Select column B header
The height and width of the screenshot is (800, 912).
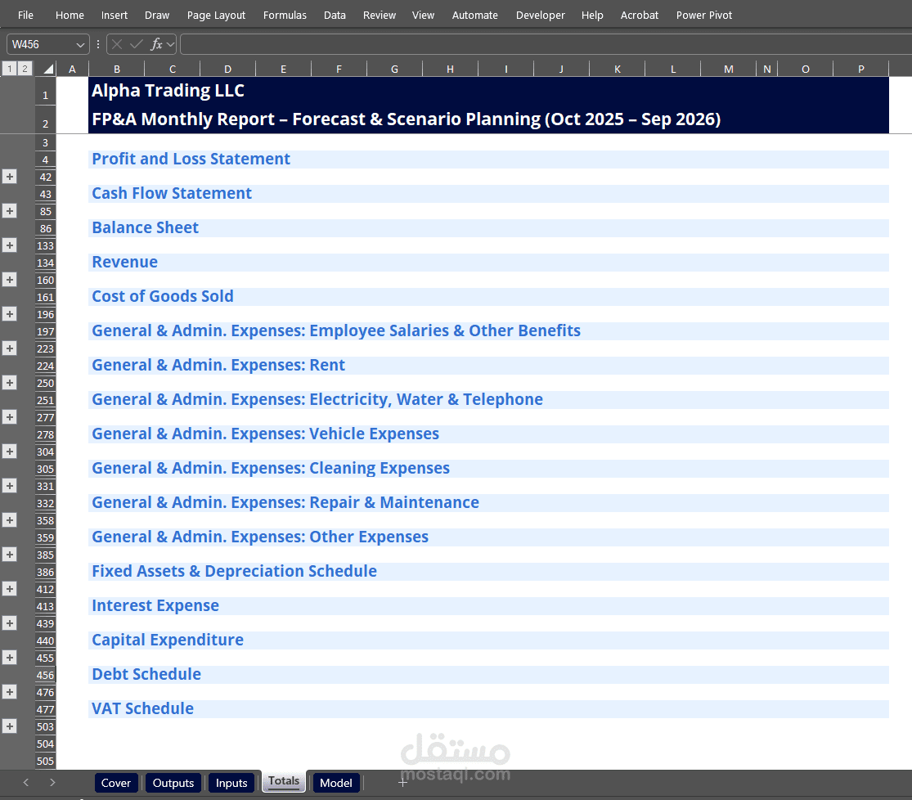pyautogui.click(x=116, y=69)
